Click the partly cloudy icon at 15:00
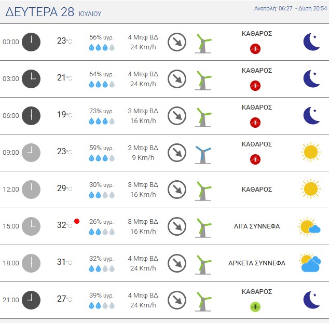 click(x=309, y=226)
